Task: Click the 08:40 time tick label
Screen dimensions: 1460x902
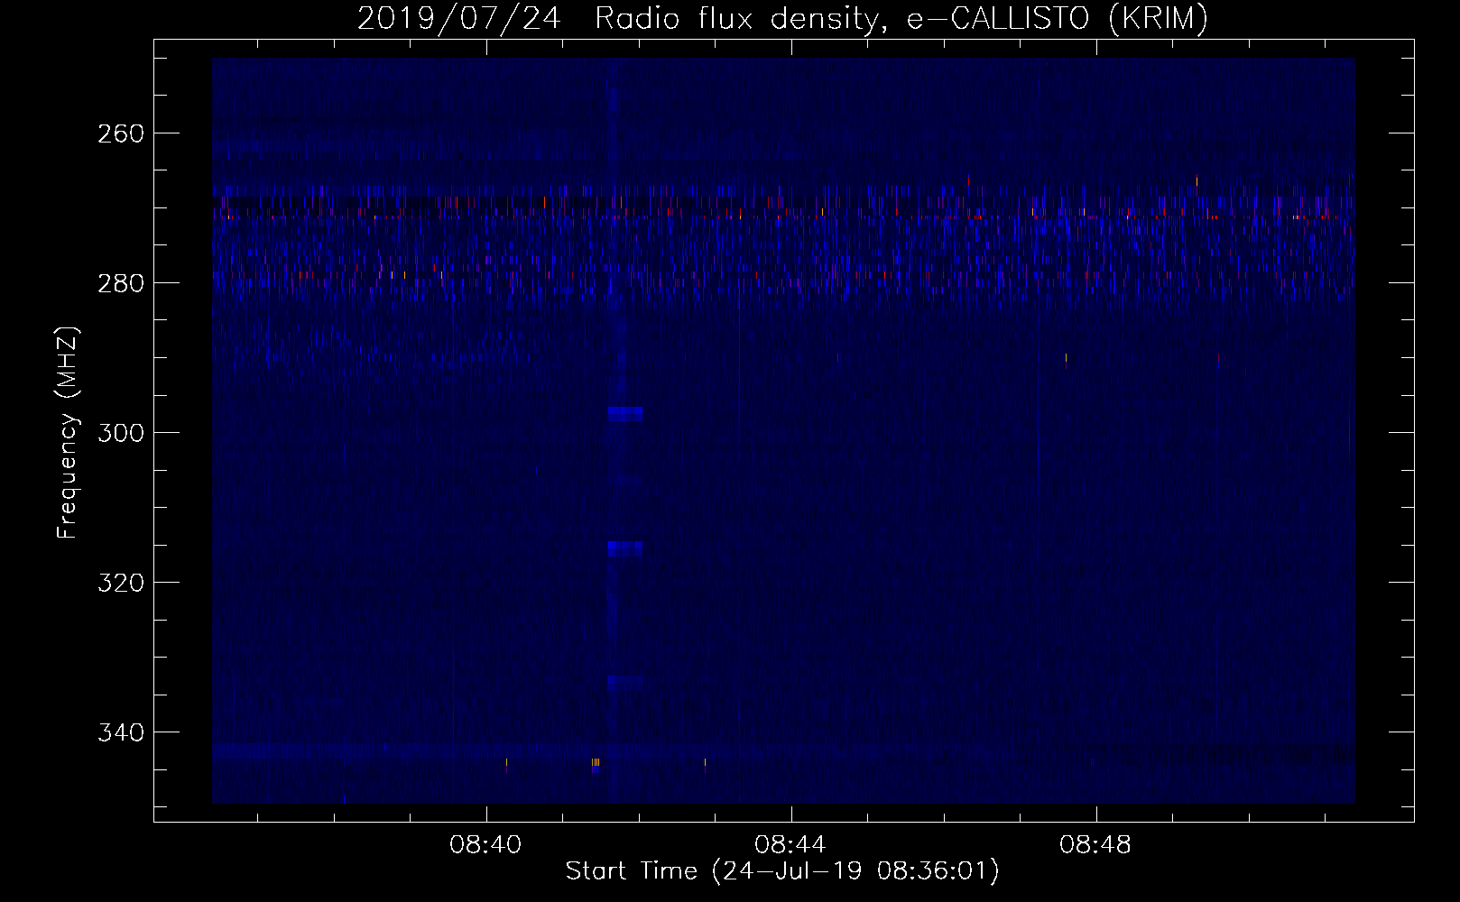Action: click(x=486, y=845)
